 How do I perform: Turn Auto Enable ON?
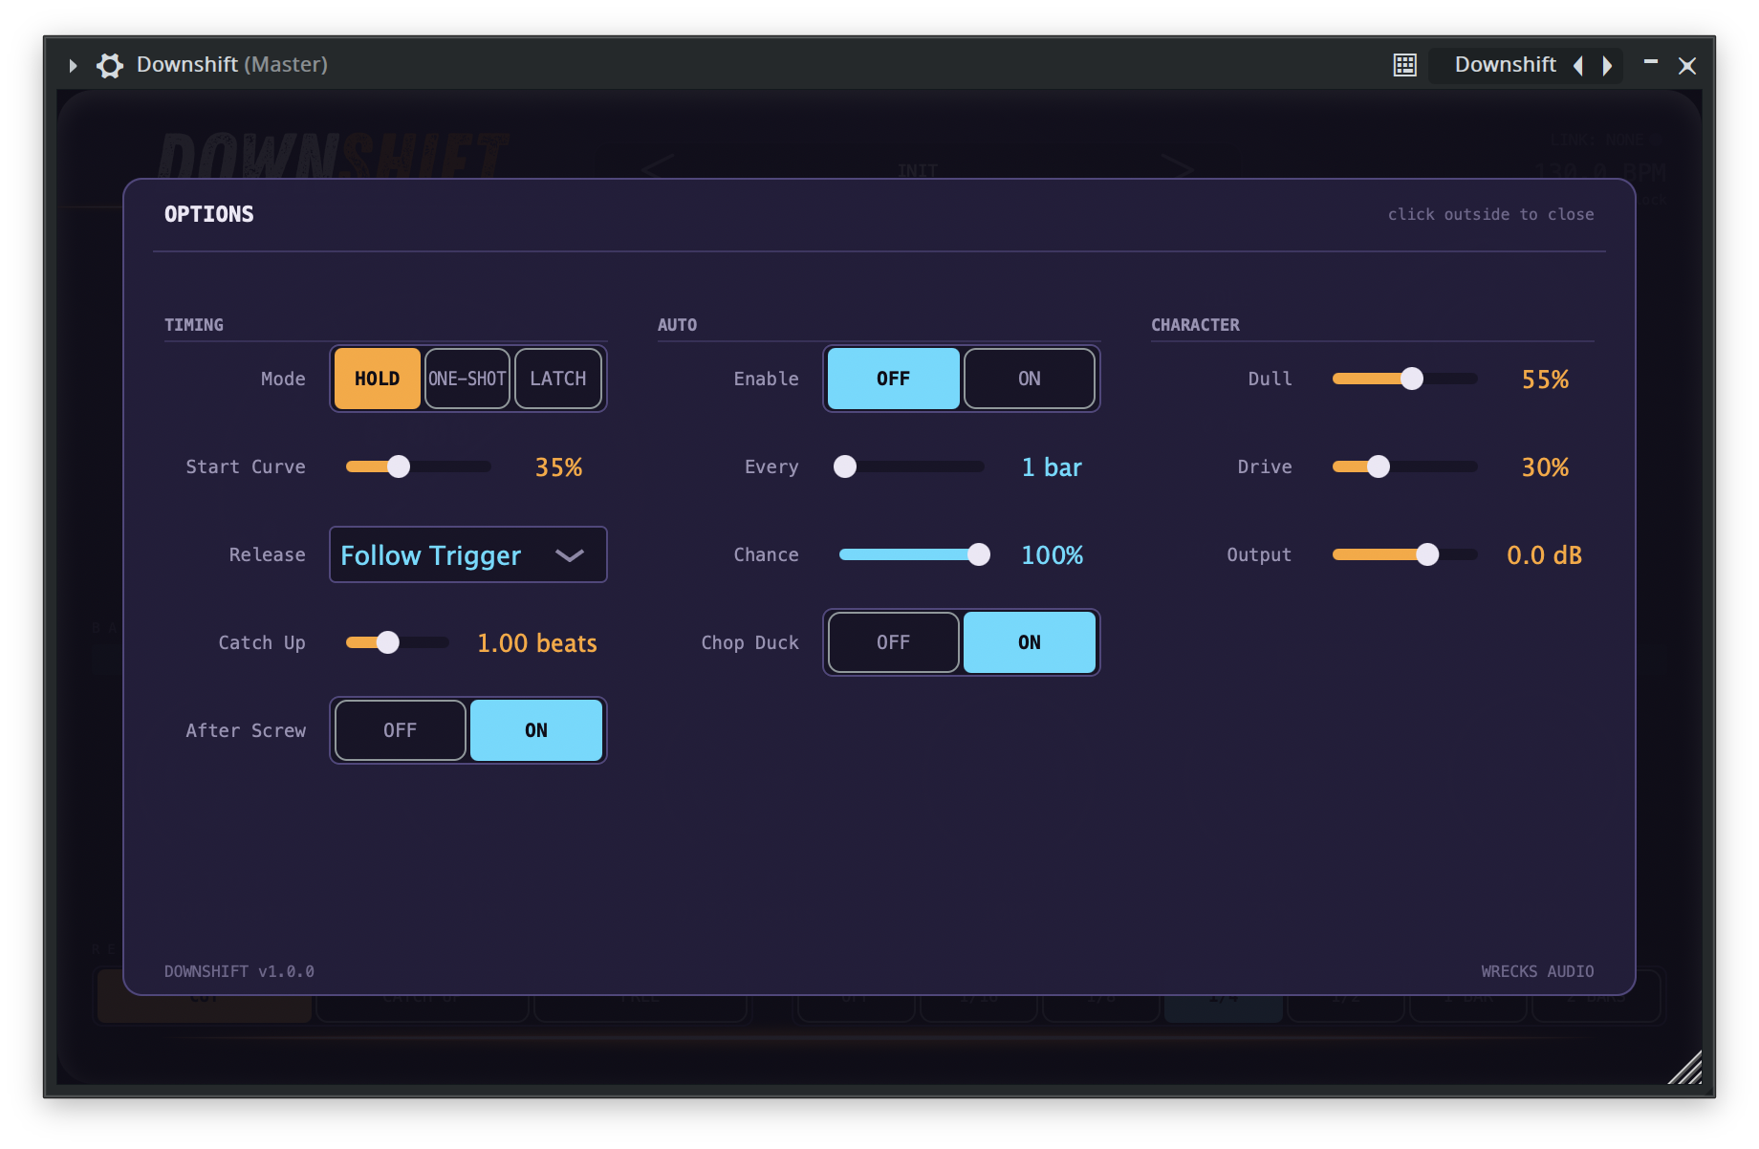[1030, 379]
